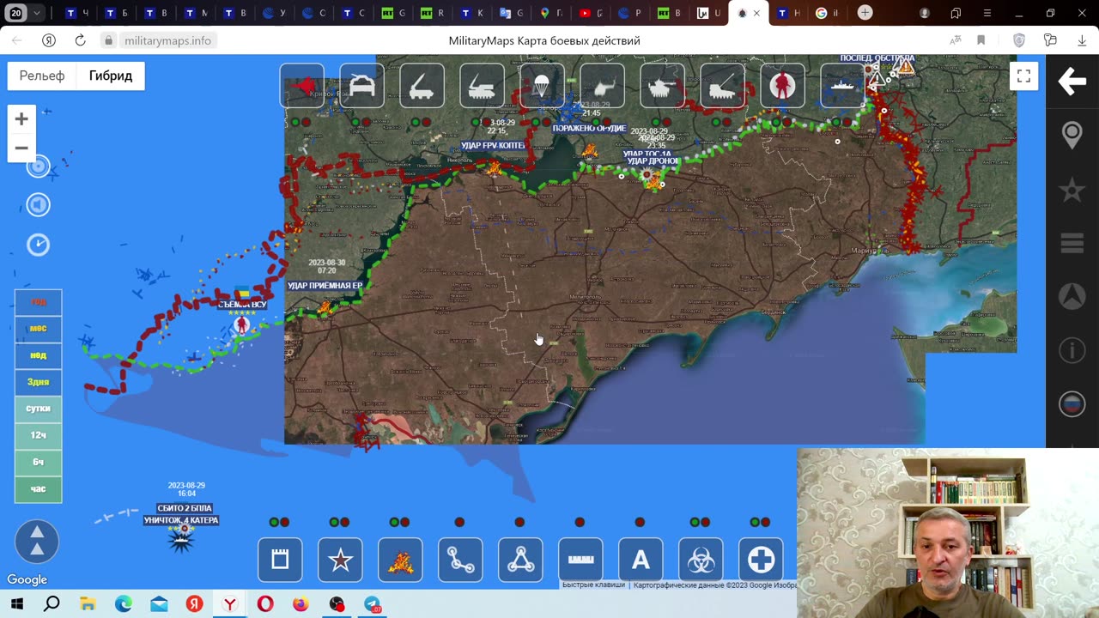The height and width of the screenshot is (618, 1099).
Task: Set time filter to сутки
Action: coord(39,409)
